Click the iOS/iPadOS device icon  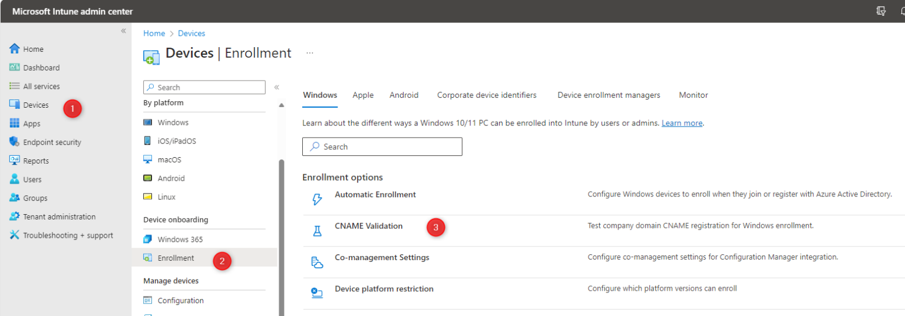point(148,141)
